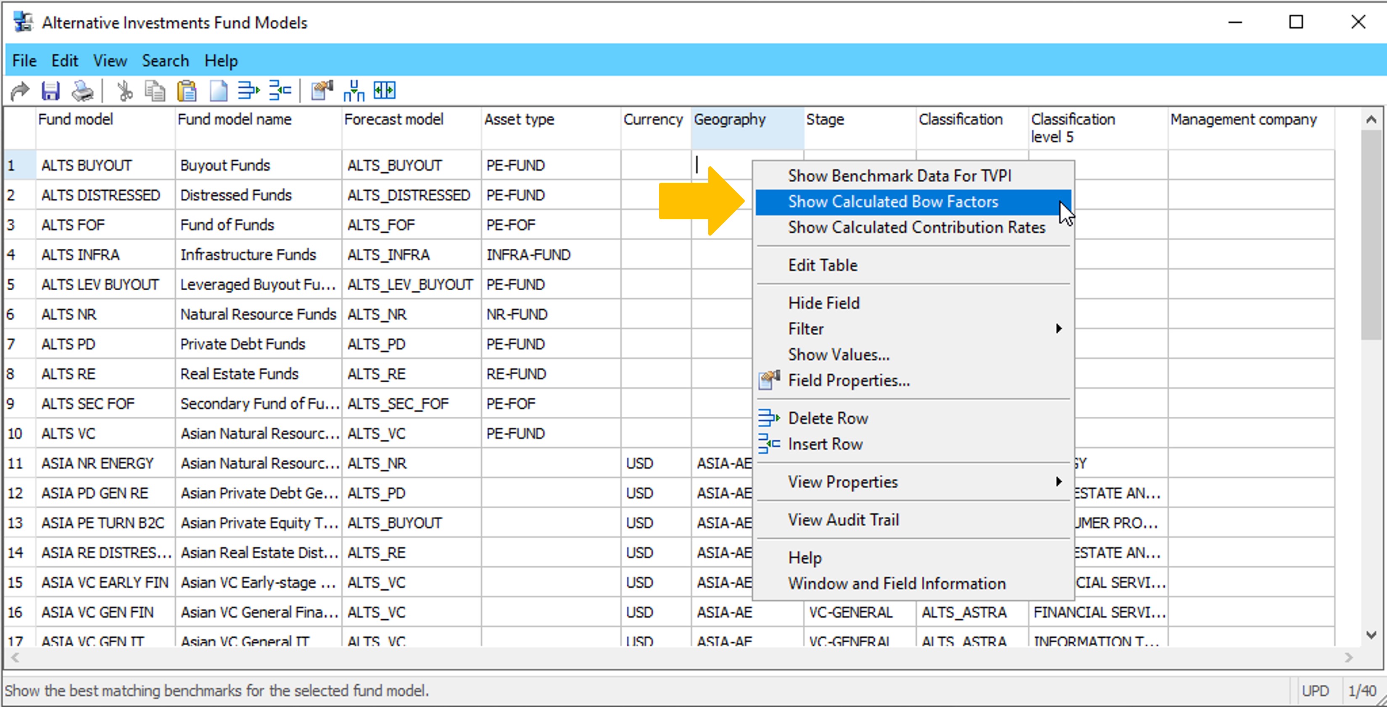
Task: Click the INFRA-FUND asset type cell
Action: click(x=551, y=255)
